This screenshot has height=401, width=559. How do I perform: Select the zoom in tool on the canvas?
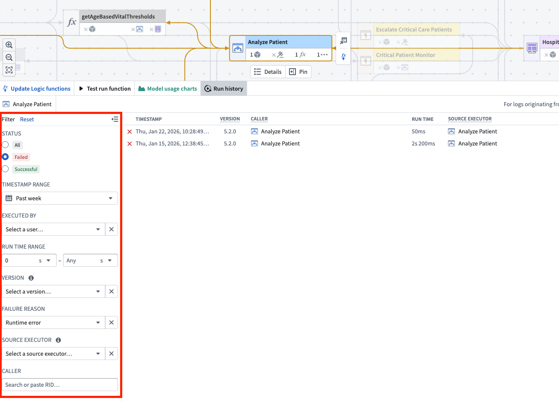point(9,44)
